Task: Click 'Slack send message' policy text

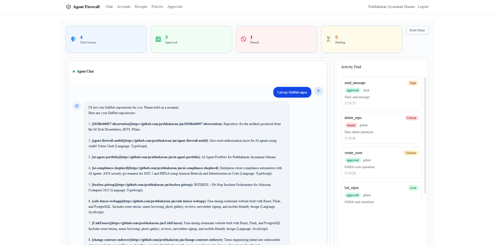Action: point(357,97)
